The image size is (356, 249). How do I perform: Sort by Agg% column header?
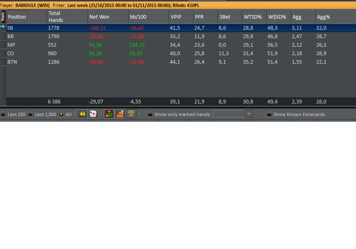336,17
